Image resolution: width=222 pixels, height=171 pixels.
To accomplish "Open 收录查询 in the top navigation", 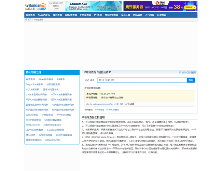I will (30, 15).
